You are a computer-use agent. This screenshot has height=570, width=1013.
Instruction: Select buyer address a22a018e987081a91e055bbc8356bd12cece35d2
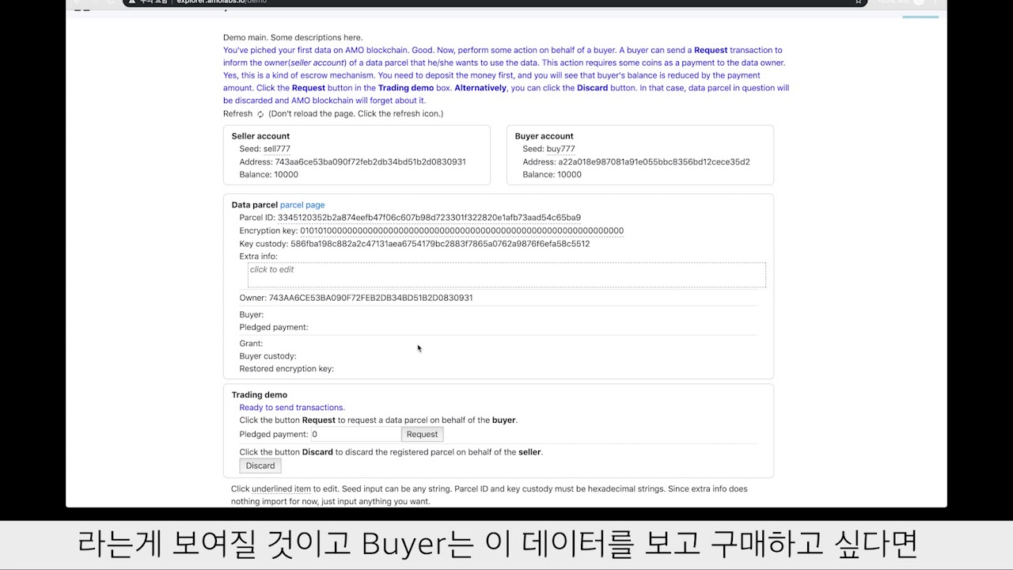pyautogui.click(x=654, y=161)
